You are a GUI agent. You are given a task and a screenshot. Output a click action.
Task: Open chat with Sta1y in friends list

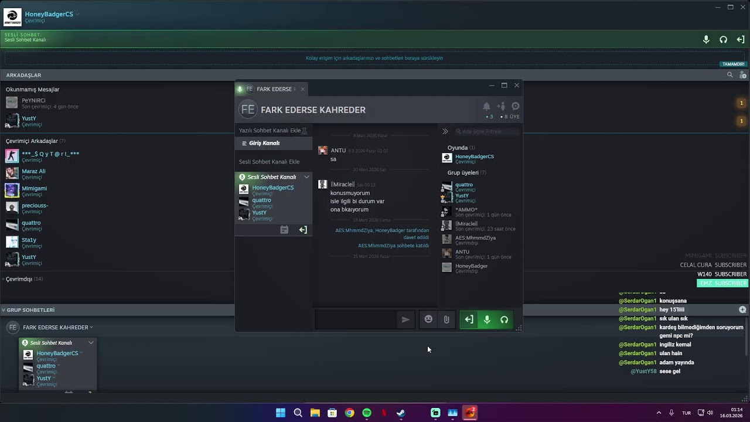click(23, 243)
